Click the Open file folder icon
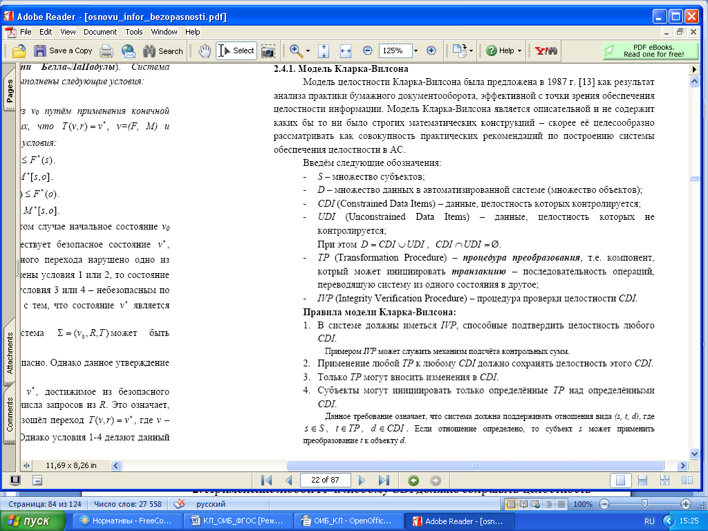The height and width of the screenshot is (531, 708). (19, 51)
